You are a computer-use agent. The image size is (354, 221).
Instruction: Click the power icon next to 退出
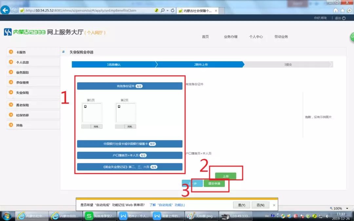coord(344,18)
